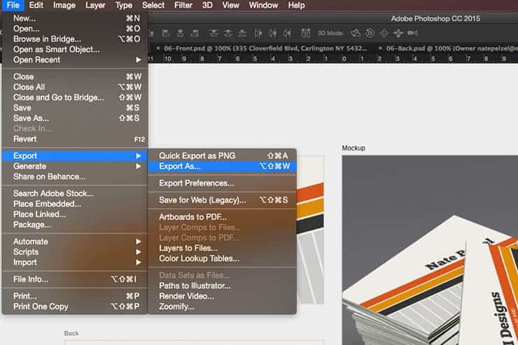Open File Info... dialog
This screenshot has height=345, width=518.
point(75,279)
